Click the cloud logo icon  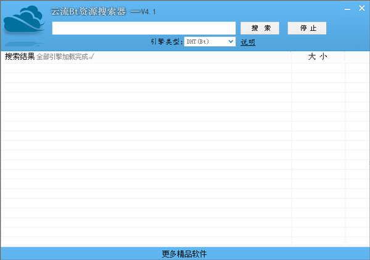[24, 19]
